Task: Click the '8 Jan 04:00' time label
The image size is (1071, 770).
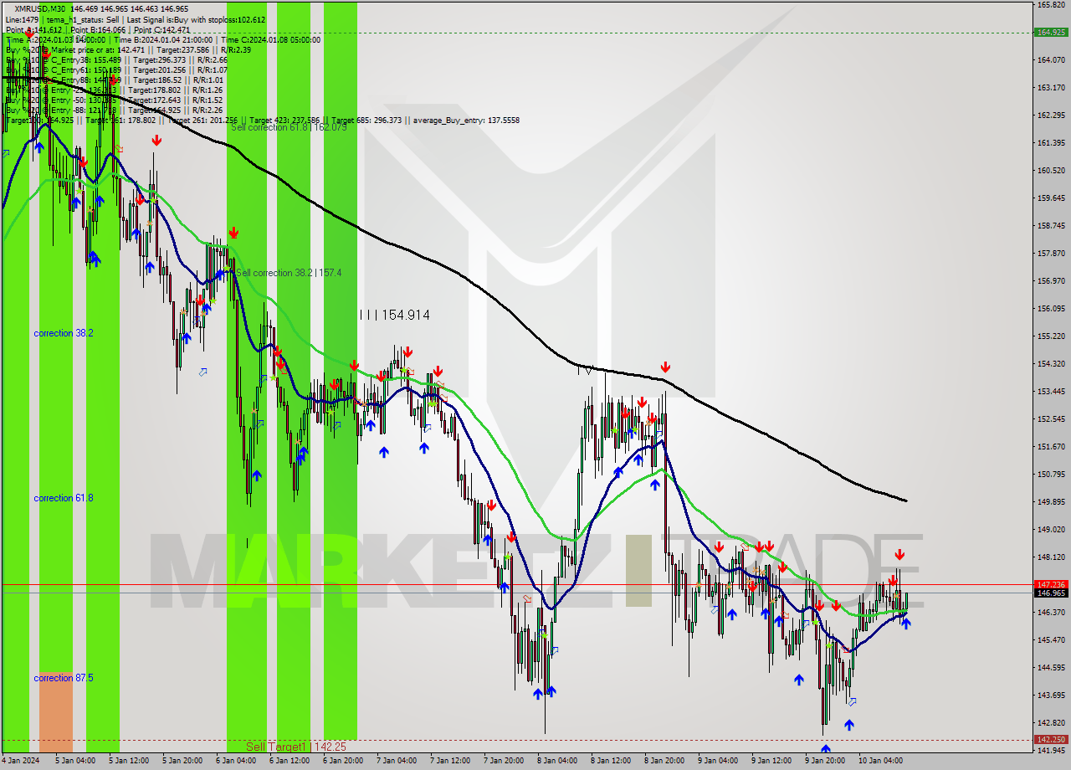Action: (x=557, y=761)
